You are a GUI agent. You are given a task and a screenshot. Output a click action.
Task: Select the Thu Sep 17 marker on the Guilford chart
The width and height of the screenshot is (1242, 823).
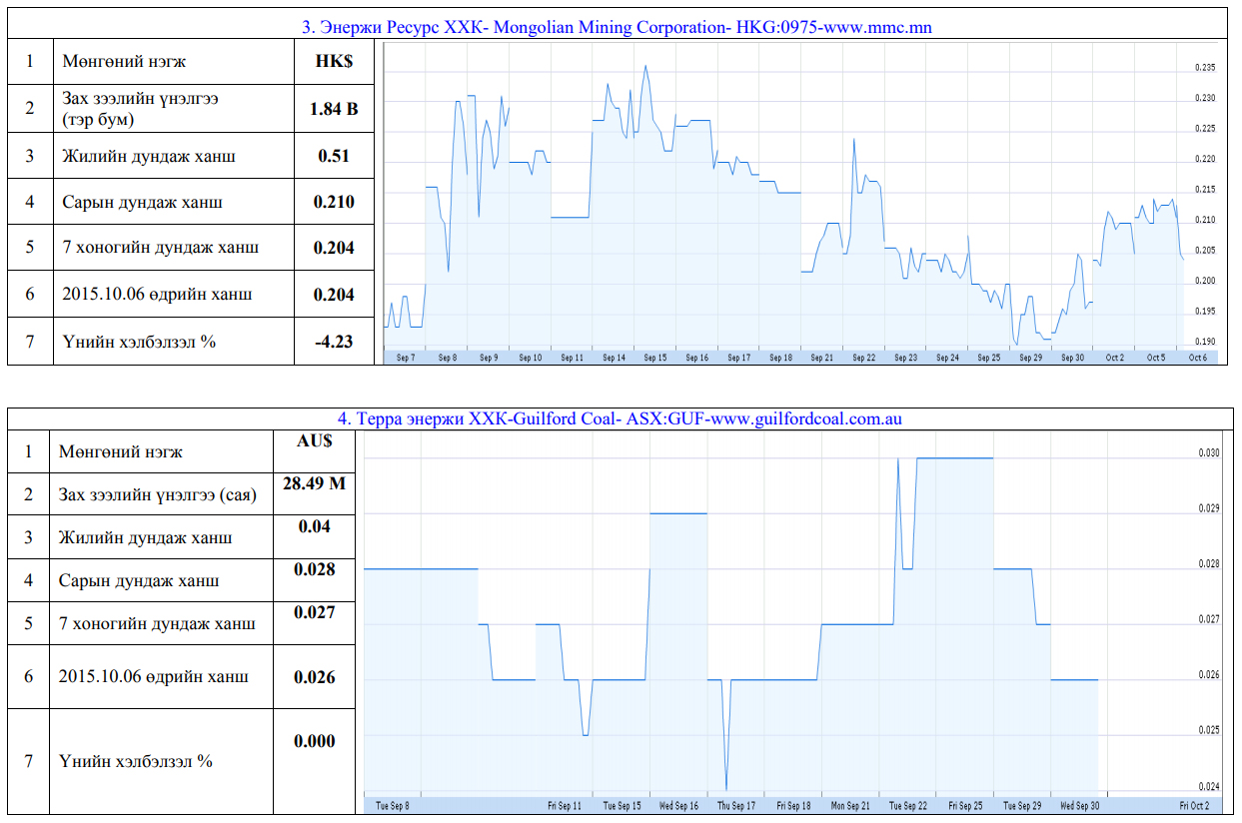coord(736,806)
